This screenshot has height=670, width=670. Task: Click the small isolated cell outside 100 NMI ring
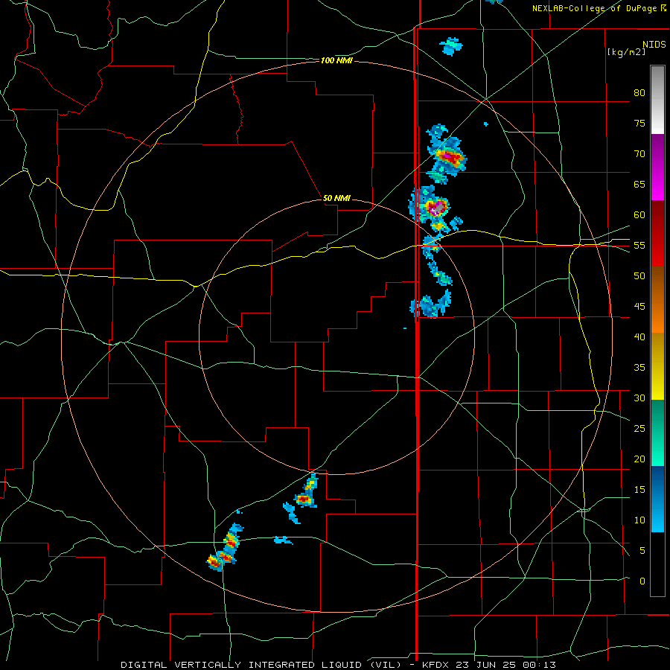coord(451,46)
